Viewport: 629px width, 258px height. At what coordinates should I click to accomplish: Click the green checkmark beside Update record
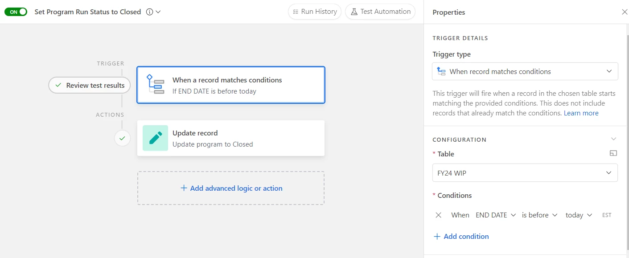(x=122, y=138)
